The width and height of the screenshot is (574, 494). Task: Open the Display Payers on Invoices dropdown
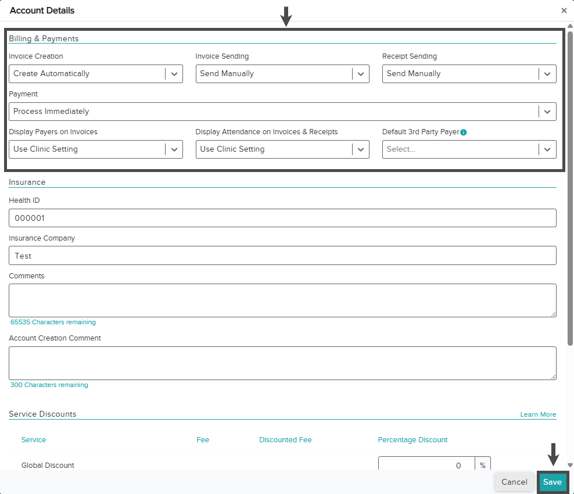(x=95, y=149)
